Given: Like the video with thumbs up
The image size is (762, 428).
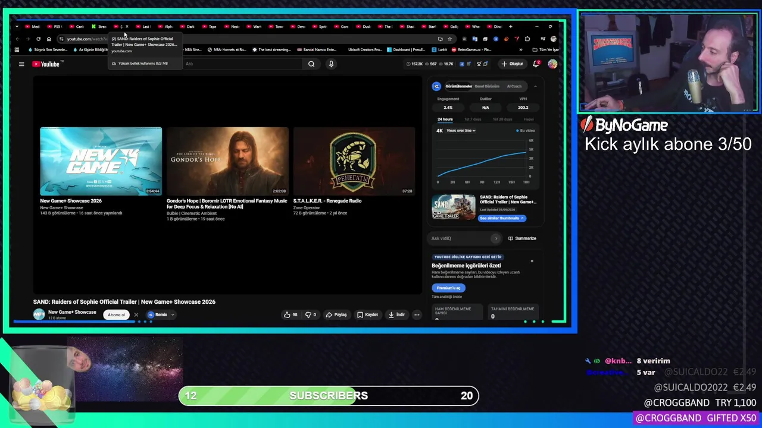Looking at the screenshot, I should pyautogui.click(x=291, y=315).
